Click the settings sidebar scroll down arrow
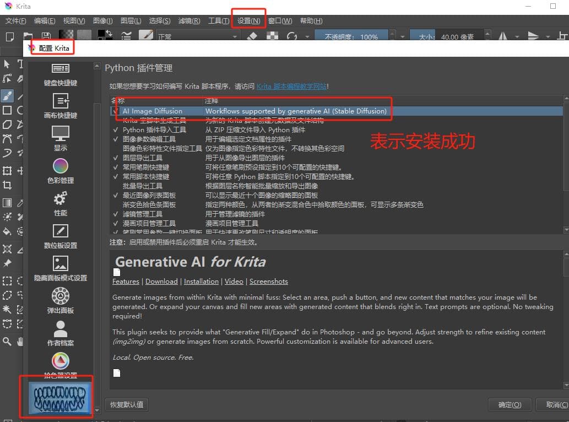The image size is (569, 422). (97, 410)
